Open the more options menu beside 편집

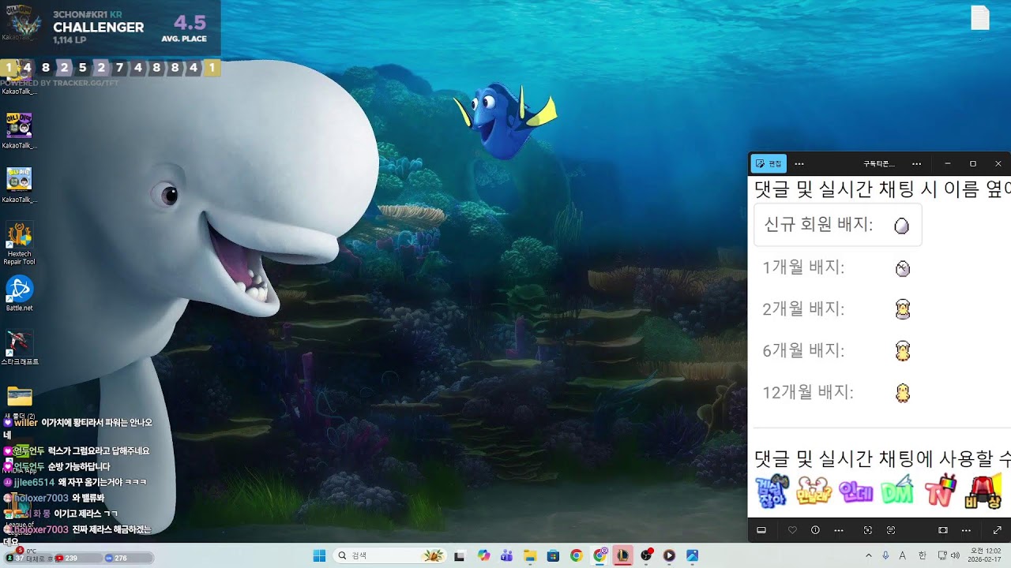tap(799, 163)
